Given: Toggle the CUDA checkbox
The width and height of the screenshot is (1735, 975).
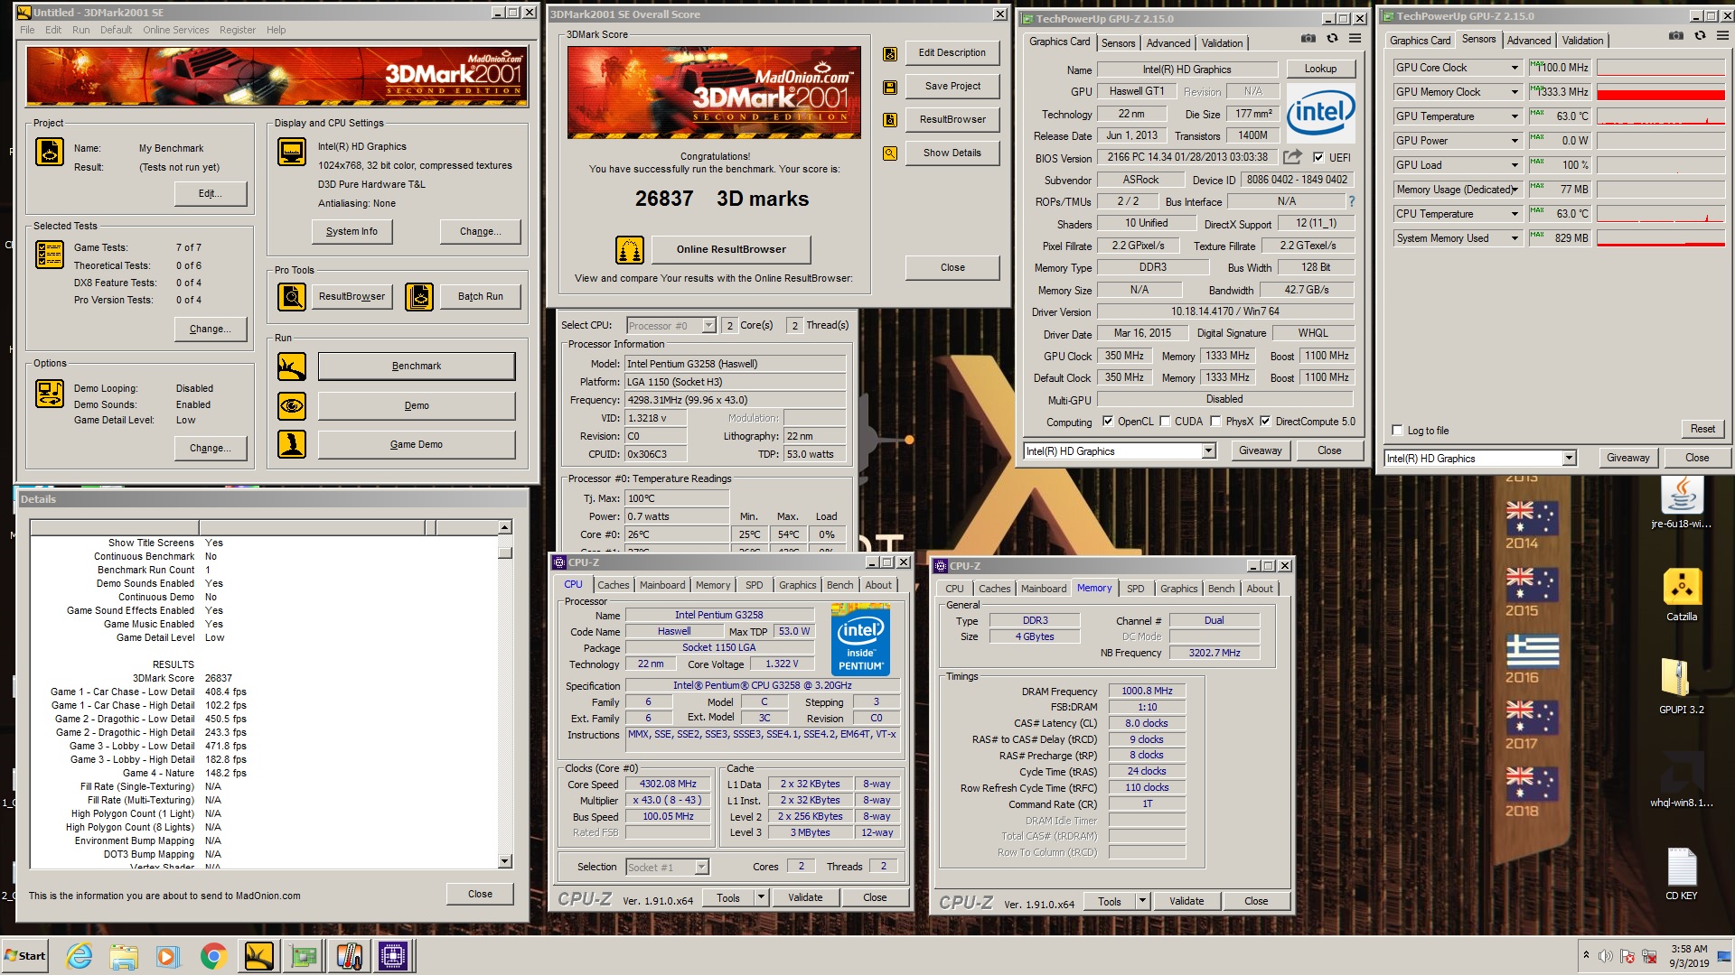Looking at the screenshot, I should pyautogui.click(x=1165, y=422).
